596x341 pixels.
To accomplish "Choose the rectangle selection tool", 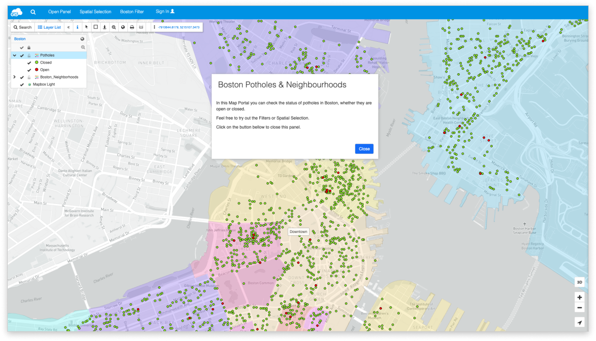I will pos(96,27).
